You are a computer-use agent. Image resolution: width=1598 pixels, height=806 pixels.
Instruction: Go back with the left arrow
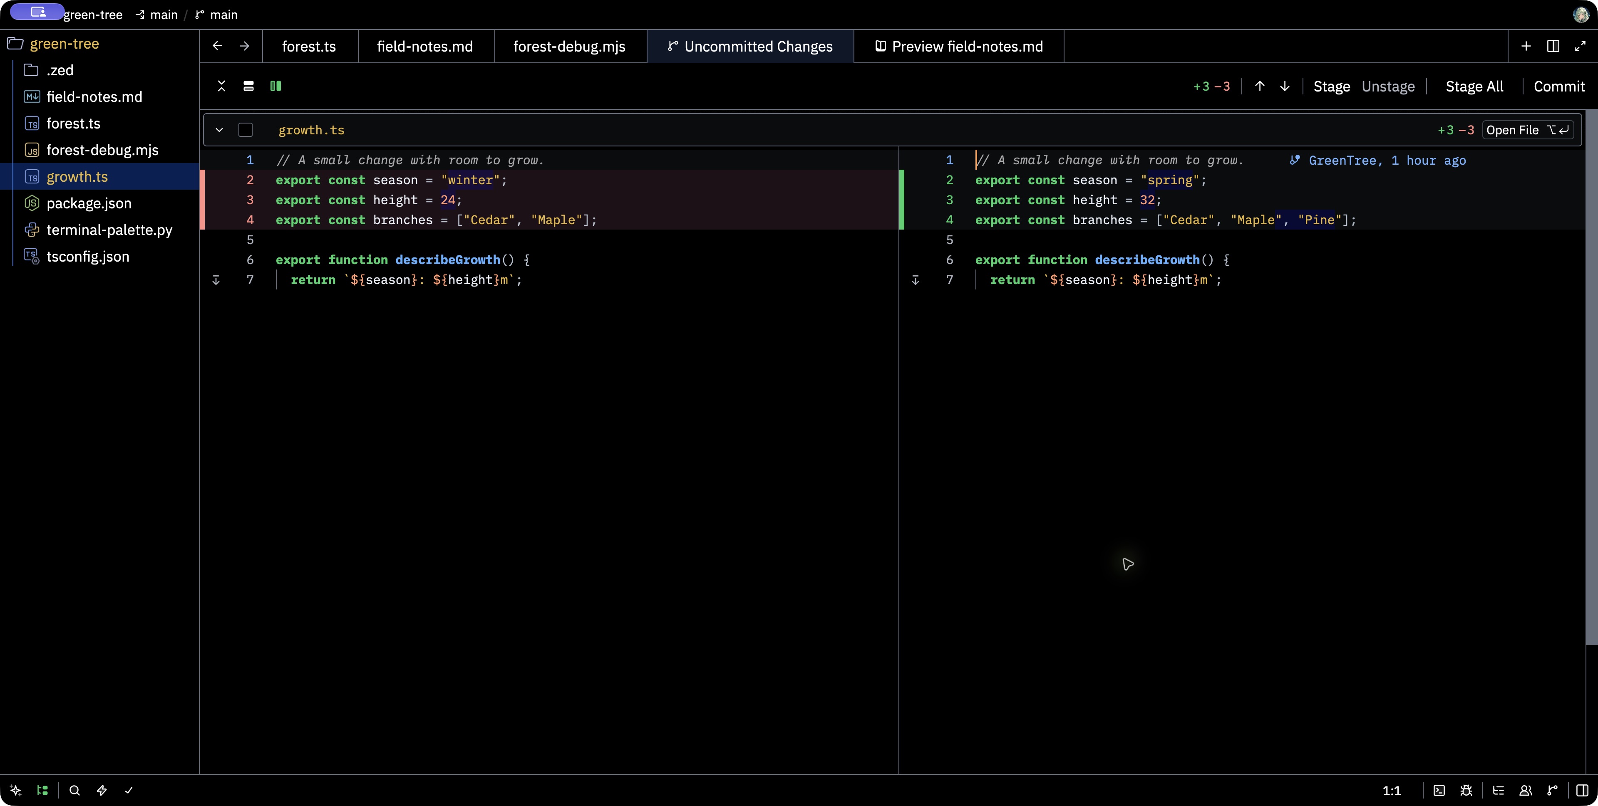coord(217,46)
